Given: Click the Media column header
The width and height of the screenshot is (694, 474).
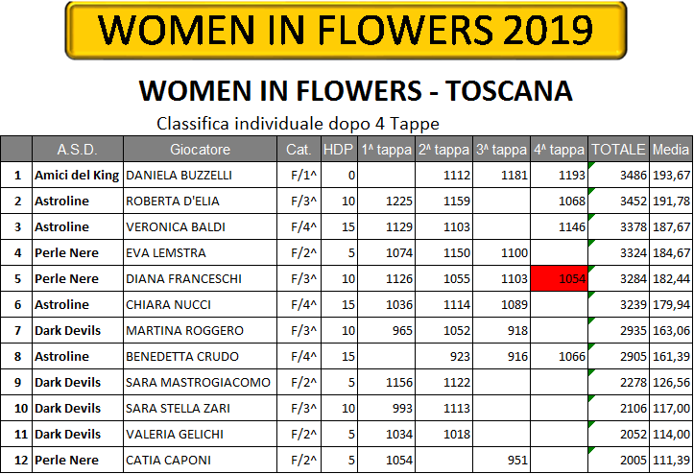Looking at the screenshot, I should (671, 149).
